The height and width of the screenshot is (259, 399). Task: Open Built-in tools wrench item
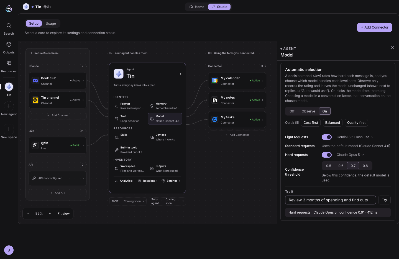129,150
